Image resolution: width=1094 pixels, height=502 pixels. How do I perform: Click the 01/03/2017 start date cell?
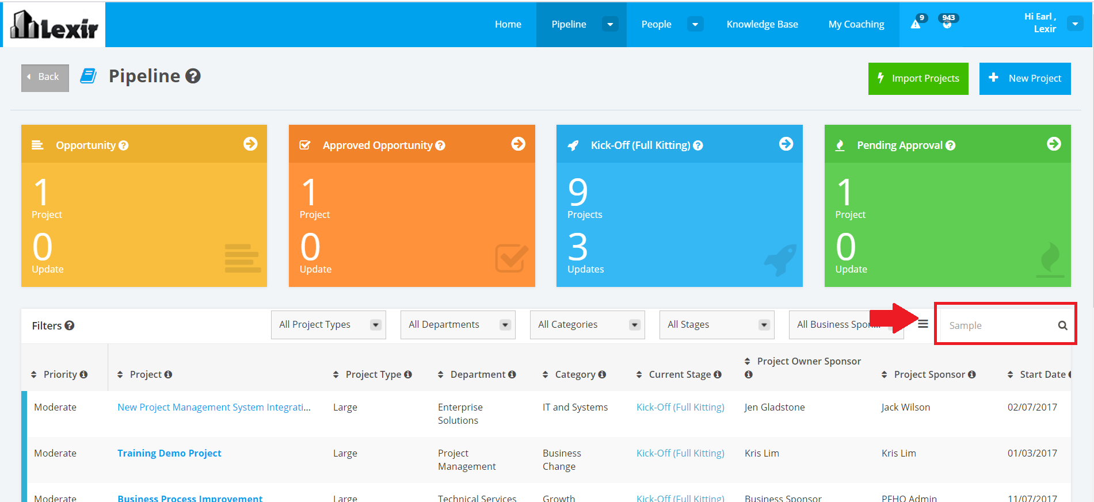click(x=1032, y=453)
